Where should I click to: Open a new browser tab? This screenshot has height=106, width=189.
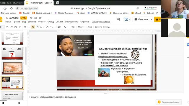(58, 3)
